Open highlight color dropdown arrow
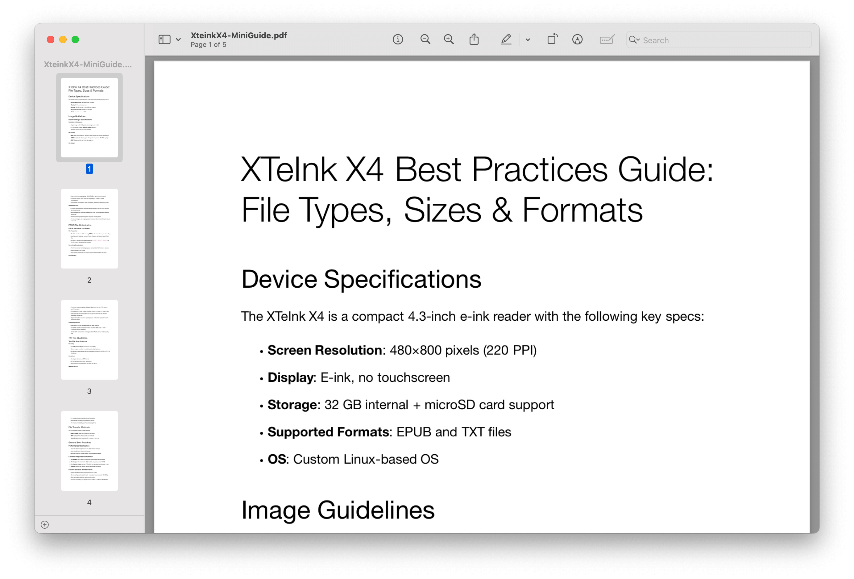The image size is (854, 579). tap(528, 40)
